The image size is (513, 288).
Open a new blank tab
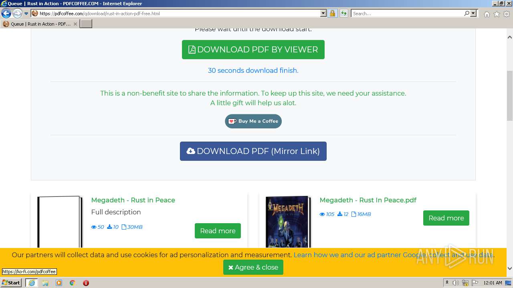pos(86,24)
